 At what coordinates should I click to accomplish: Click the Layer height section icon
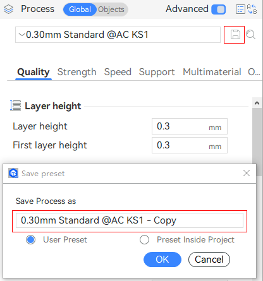coord(16,105)
